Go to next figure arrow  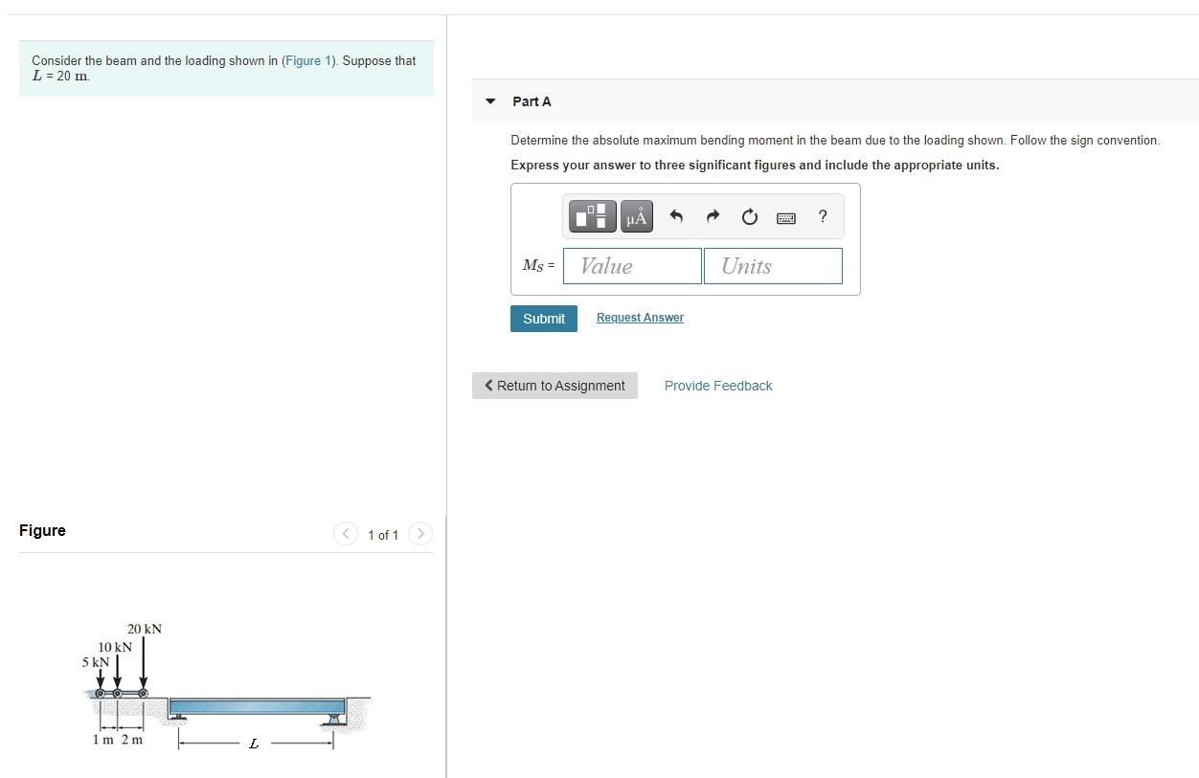coord(420,534)
